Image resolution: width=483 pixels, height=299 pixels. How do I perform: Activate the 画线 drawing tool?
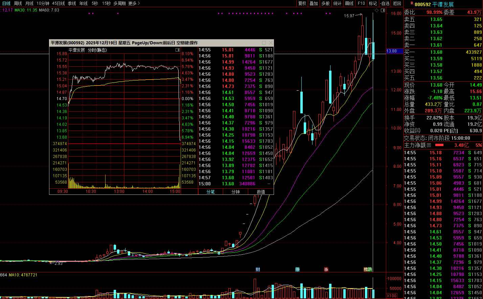pos(349,3)
